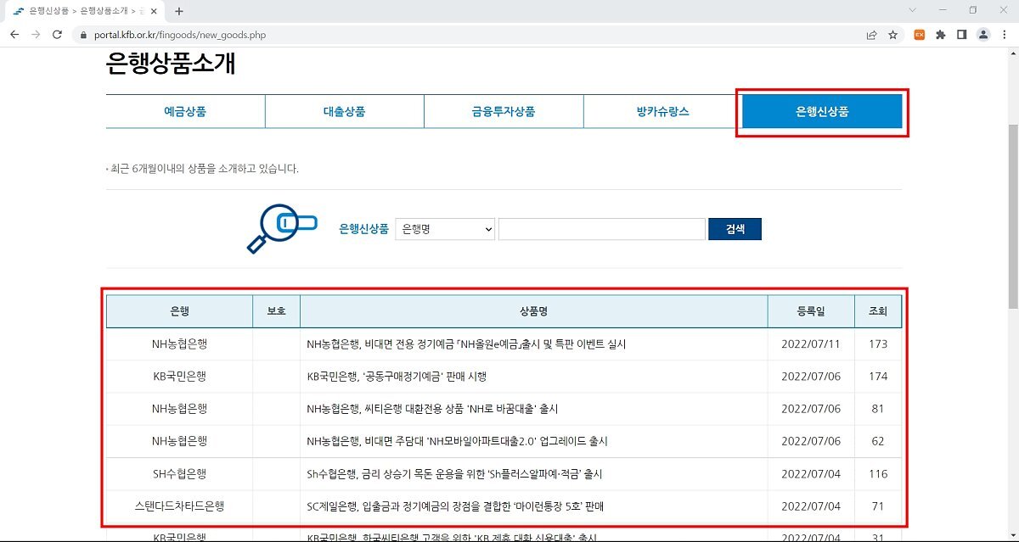Click the 보호 column header

[277, 311]
